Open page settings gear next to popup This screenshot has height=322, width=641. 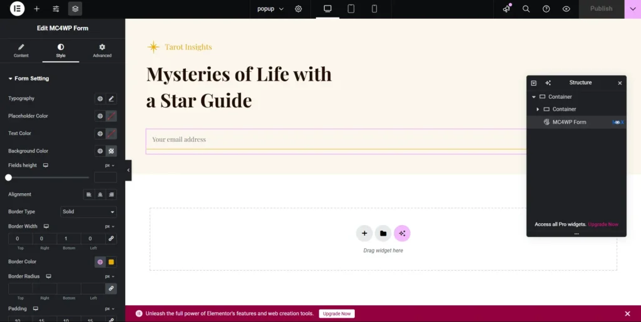[299, 9]
